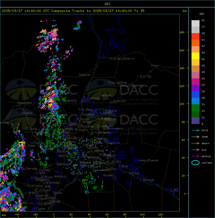Click the Agrelo place label
Viewport: 215px width, 218px height.
tap(63, 156)
